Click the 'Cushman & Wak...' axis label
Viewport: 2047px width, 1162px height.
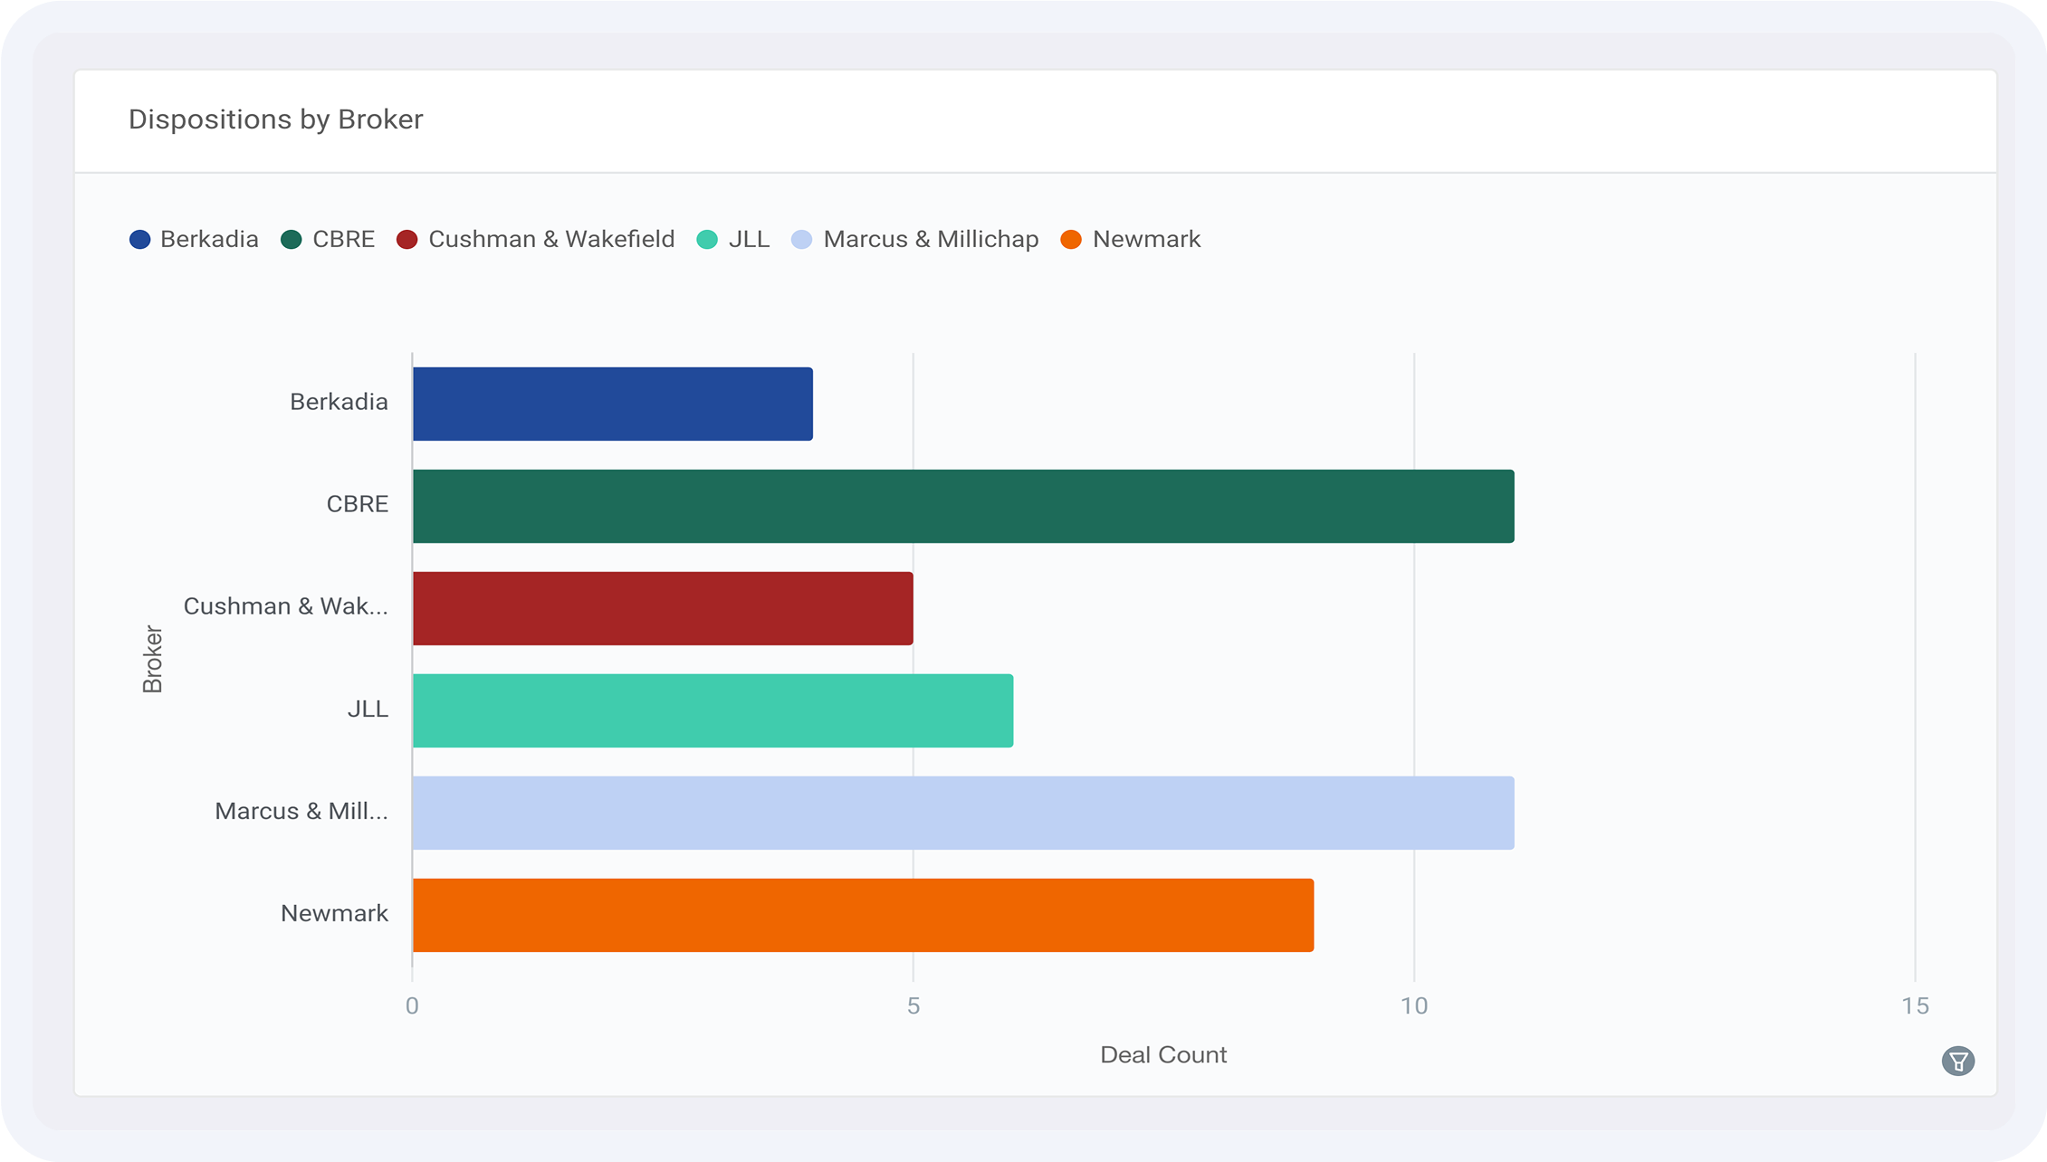[286, 606]
